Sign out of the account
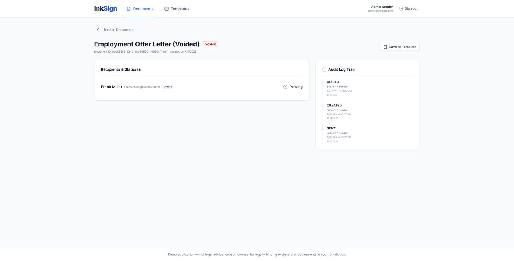Viewport: 514px width, 261px height. point(409,8)
